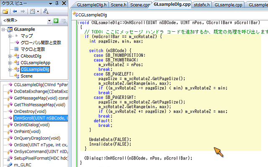Image resolution: width=268 pixels, height=167 pixels.
Task: Click the green search go button
Action: point(56,21)
